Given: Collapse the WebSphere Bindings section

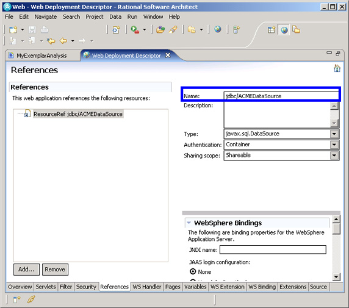Looking at the screenshot, I should coord(189,223).
